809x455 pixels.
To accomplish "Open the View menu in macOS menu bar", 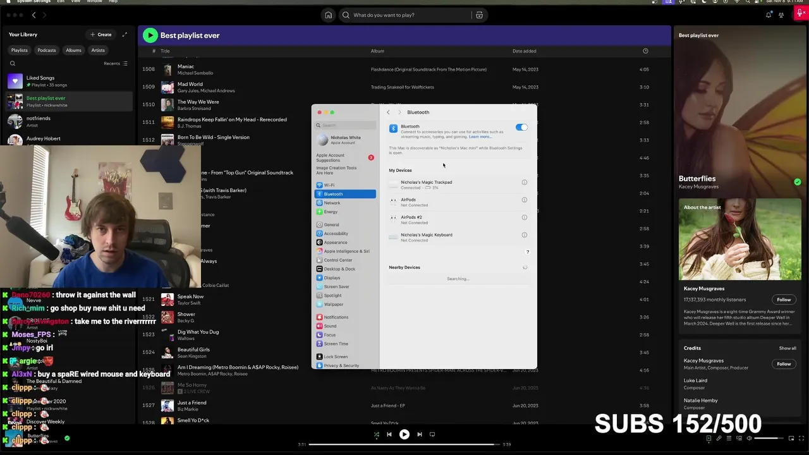I will (75, 1).
